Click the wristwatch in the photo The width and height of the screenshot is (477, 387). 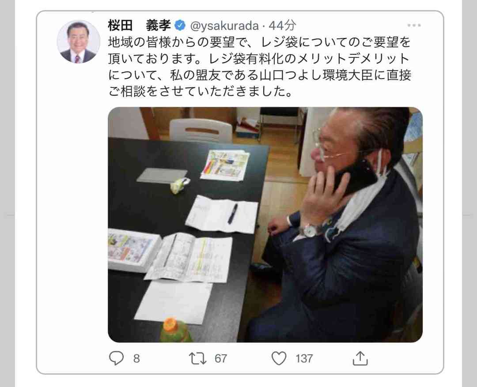(x=310, y=231)
